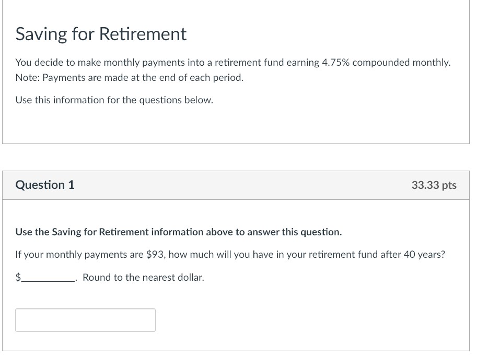Select the 33.33 pts label

pyautogui.click(x=434, y=185)
